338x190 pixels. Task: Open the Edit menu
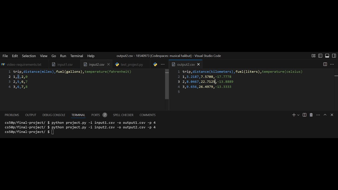click(15, 56)
